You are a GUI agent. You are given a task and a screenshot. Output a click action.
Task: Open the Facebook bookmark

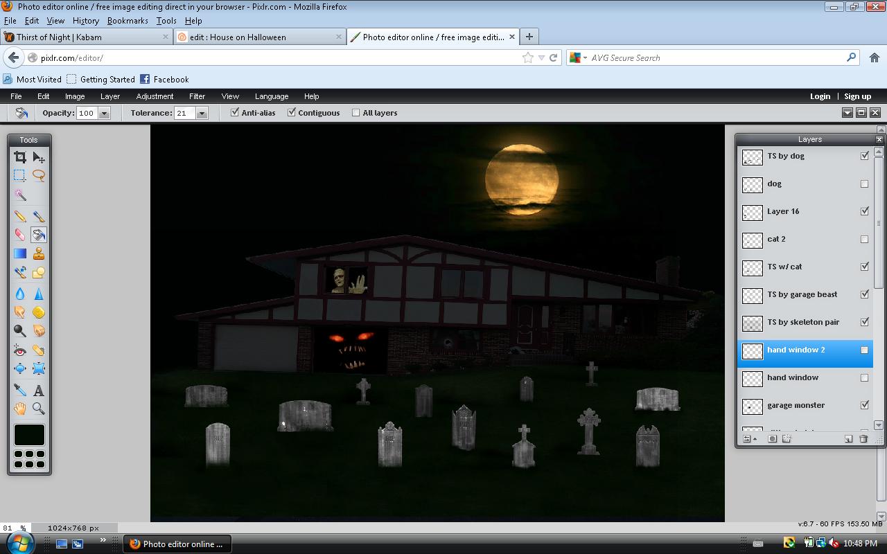point(164,79)
